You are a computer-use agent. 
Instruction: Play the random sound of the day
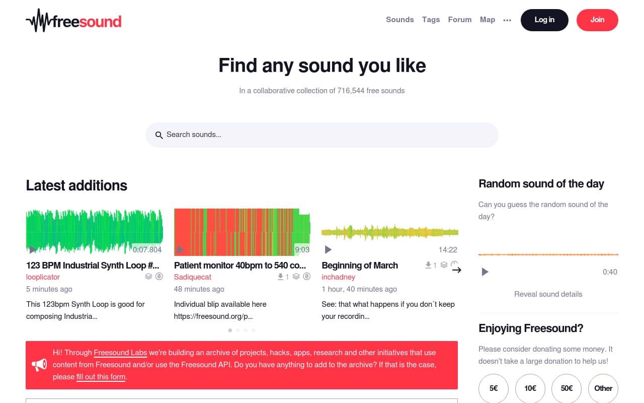click(485, 272)
